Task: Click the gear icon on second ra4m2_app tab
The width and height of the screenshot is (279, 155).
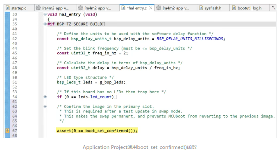Action: (x=80, y=8)
